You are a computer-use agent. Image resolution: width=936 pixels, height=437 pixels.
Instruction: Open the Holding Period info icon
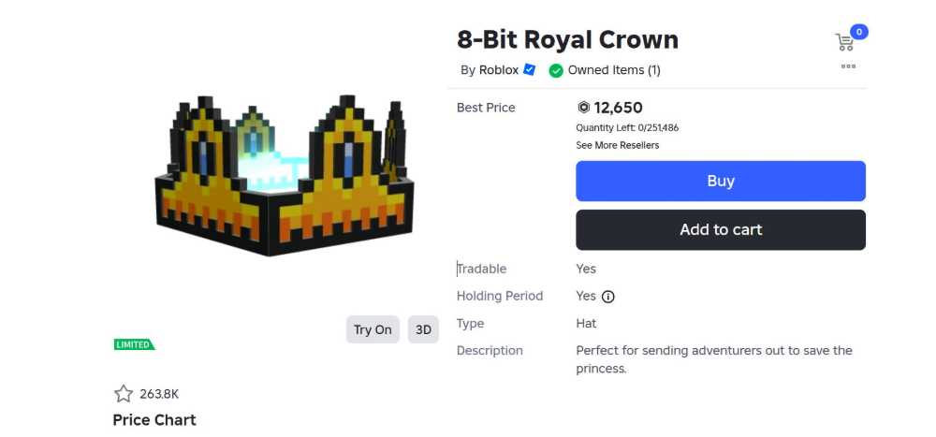click(x=608, y=297)
